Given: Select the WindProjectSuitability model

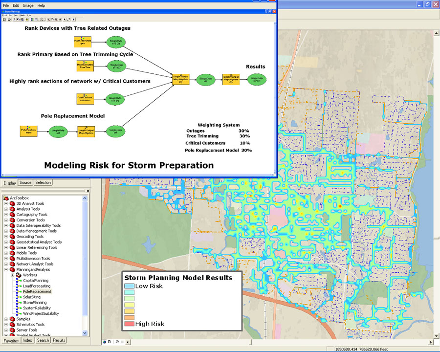Looking at the screenshot, I should 41,313.
